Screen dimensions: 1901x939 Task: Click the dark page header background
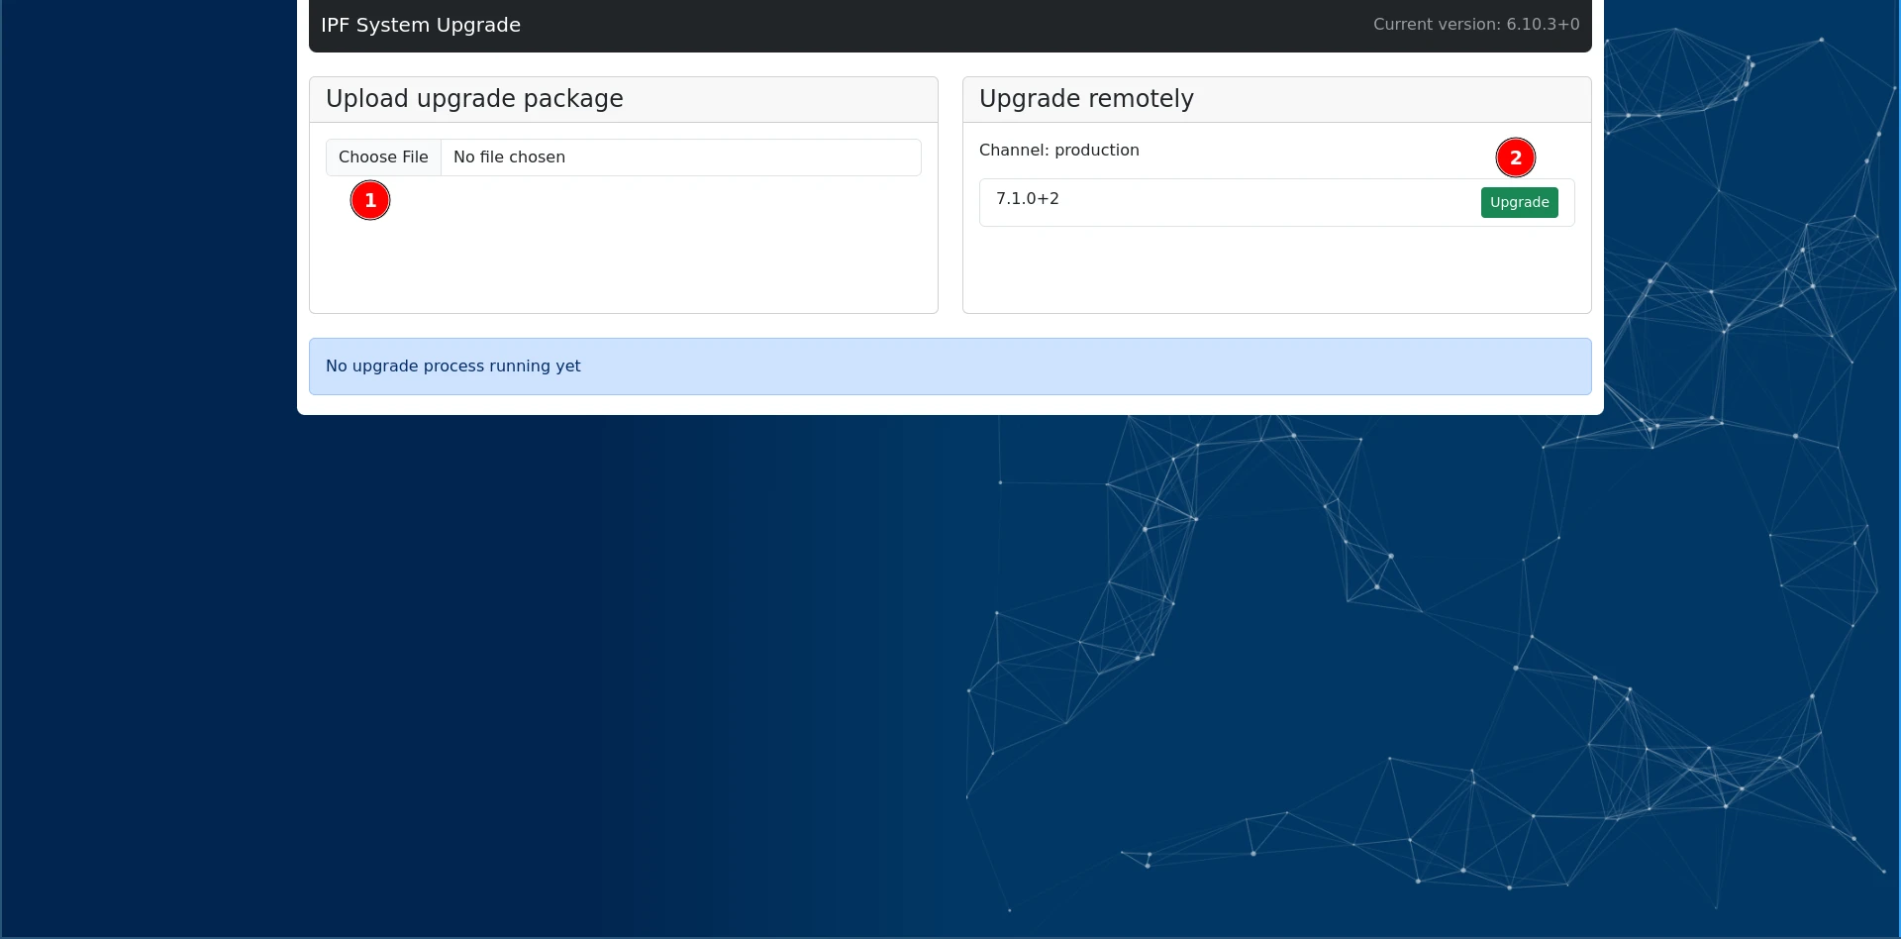coord(891,25)
